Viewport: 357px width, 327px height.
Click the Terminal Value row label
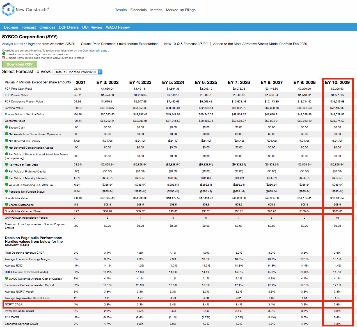(14, 108)
